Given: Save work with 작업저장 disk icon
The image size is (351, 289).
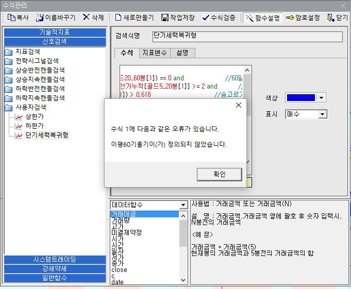Looking at the screenshot, I should (165, 18).
